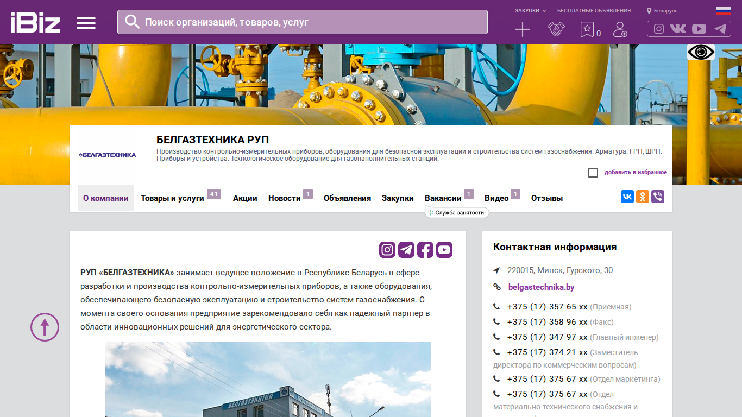Open the favorites bookmark star icon
This screenshot has height=417, width=742.
tap(587, 29)
